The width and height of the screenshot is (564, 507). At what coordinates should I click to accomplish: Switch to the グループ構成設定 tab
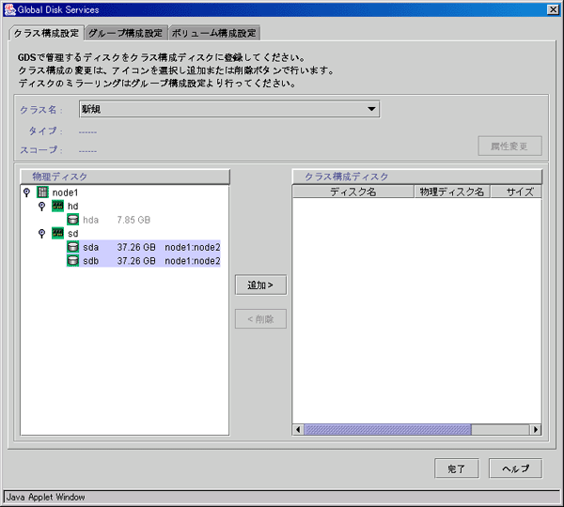tap(126, 33)
